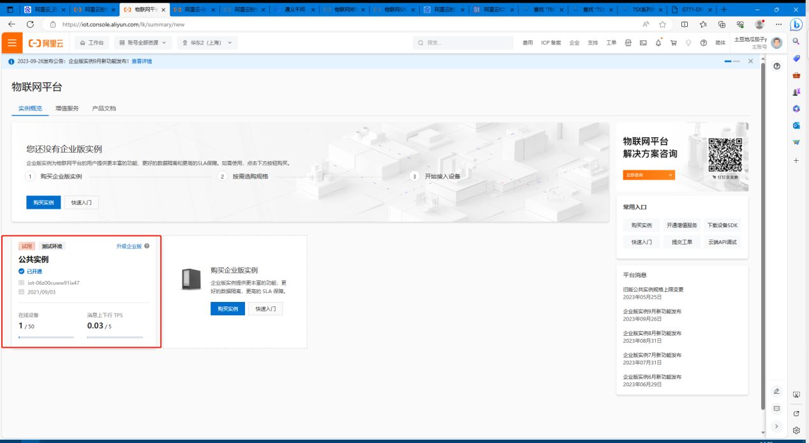Click the Aliyun logo
The height and width of the screenshot is (443, 809).
click(x=46, y=43)
